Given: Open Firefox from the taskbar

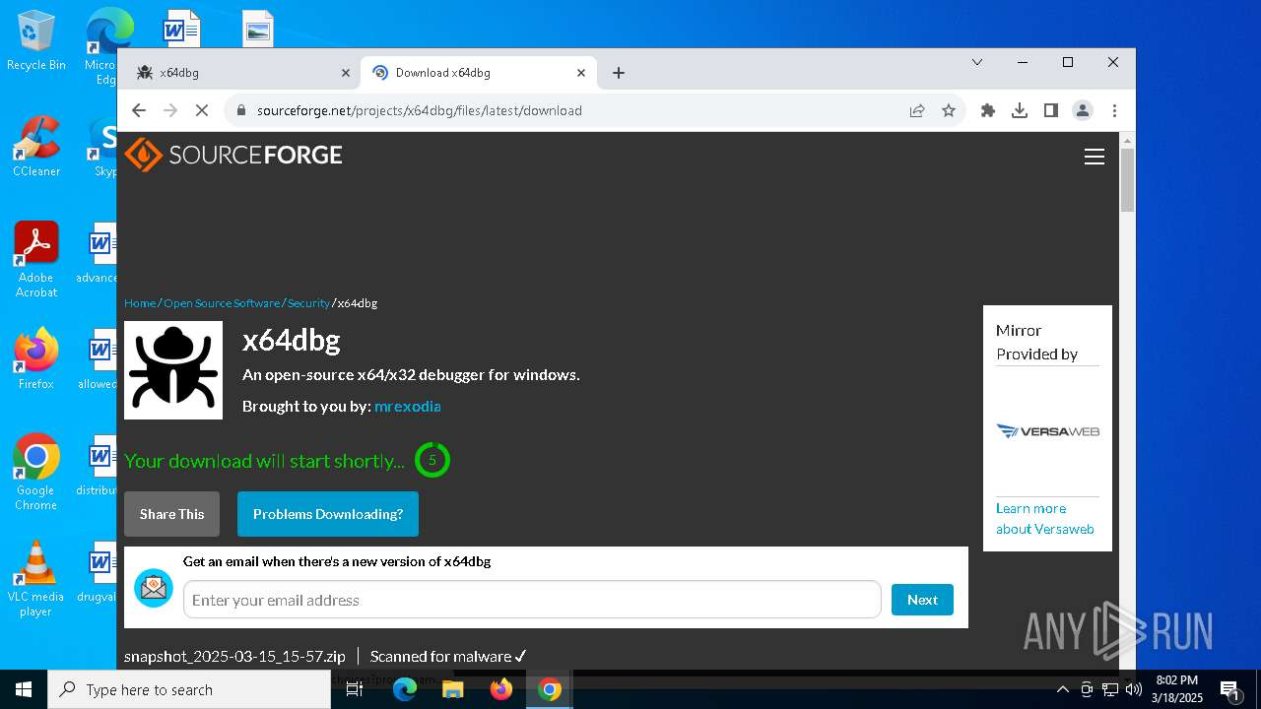Looking at the screenshot, I should click(x=501, y=689).
